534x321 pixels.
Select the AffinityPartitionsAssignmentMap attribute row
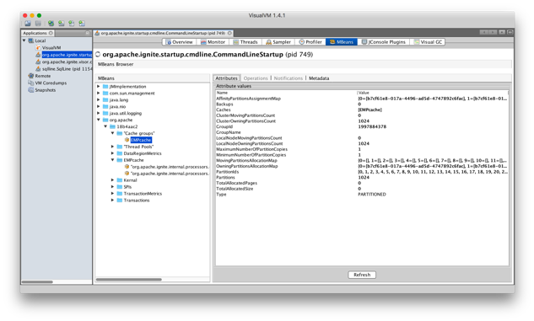[x=362, y=99]
